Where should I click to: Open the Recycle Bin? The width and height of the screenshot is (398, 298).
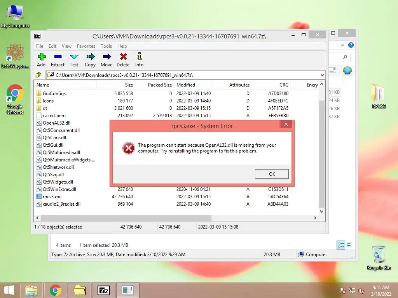[x=379, y=258]
